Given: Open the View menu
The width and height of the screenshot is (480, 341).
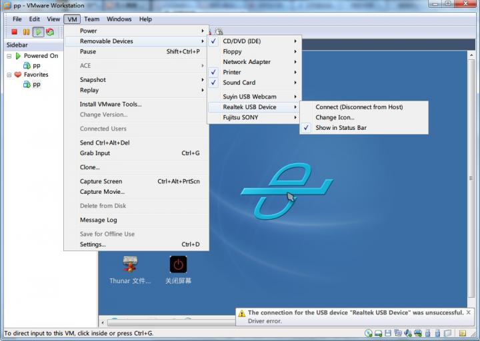Looking at the screenshot, I should [53, 19].
